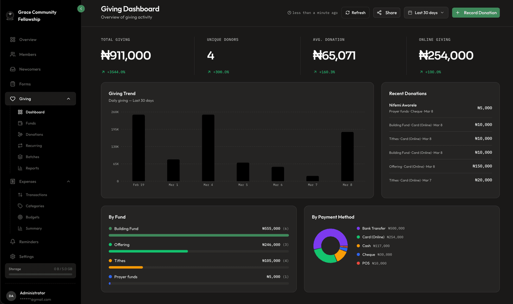Click the Donations icon under Giving

pyautogui.click(x=19, y=134)
